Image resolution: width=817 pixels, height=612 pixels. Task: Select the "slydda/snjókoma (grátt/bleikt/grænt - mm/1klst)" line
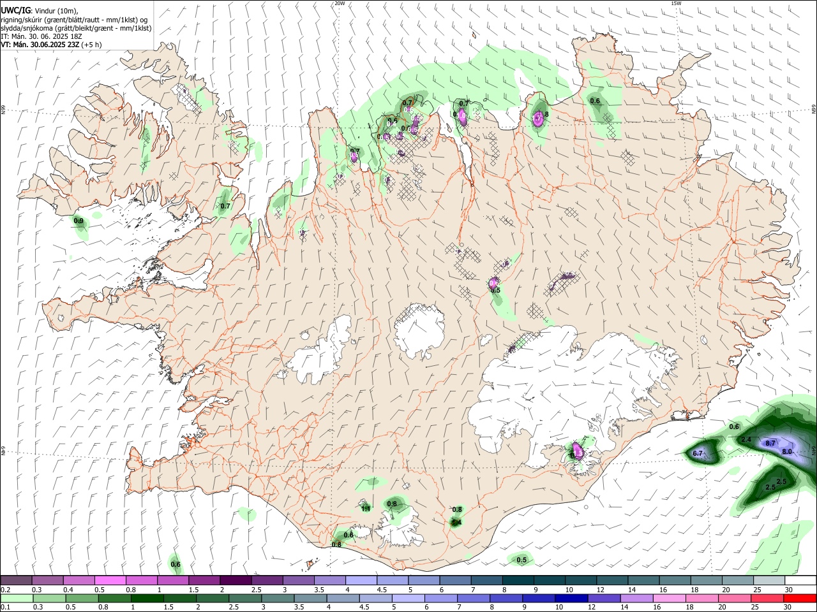76,28
